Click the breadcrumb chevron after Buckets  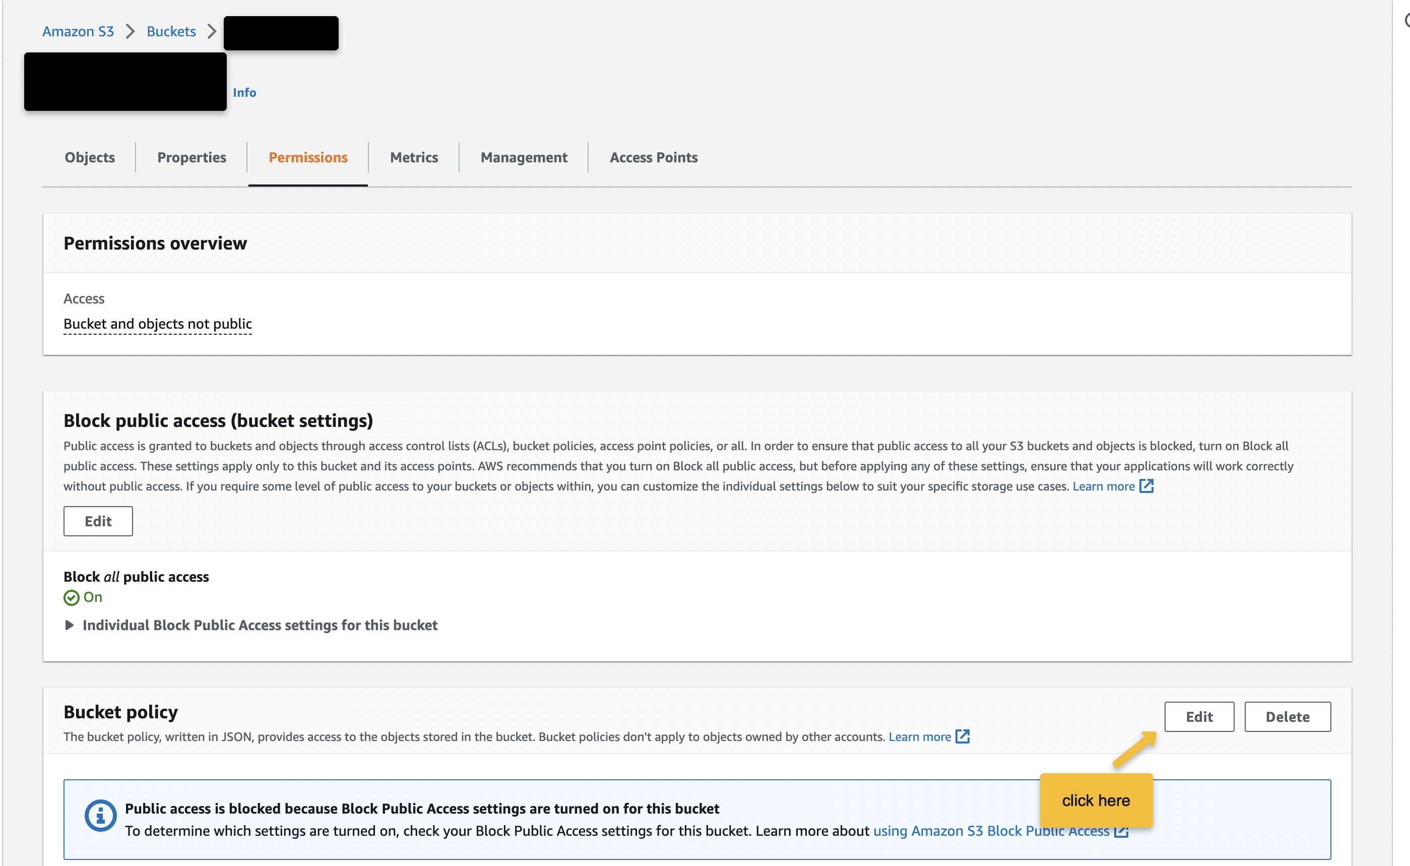(x=212, y=31)
